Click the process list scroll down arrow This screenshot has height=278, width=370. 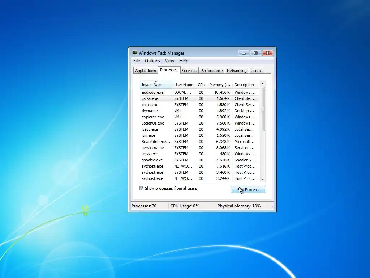(263, 180)
